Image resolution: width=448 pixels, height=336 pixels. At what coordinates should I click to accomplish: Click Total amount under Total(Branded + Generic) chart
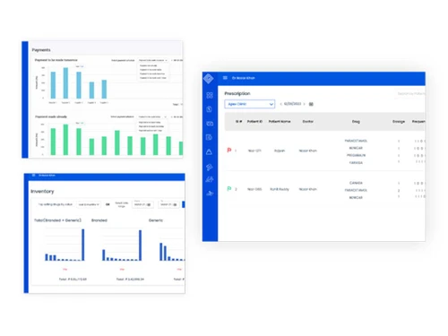(x=73, y=280)
